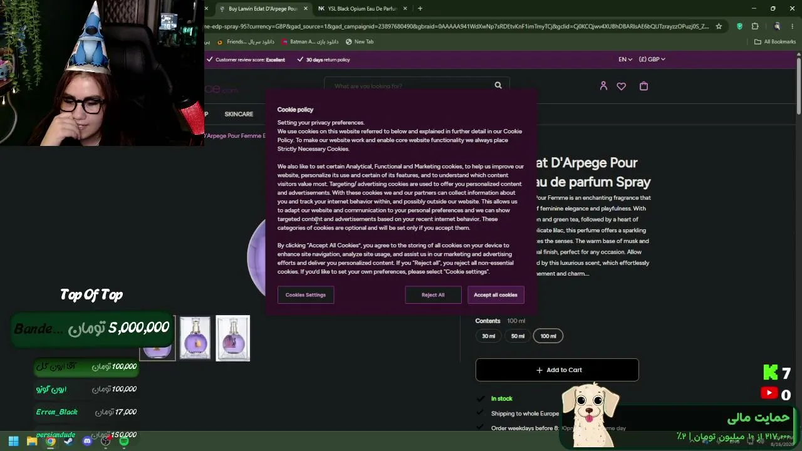Click the Chrome taskbar icon
802x451 pixels.
tap(51, 442)
